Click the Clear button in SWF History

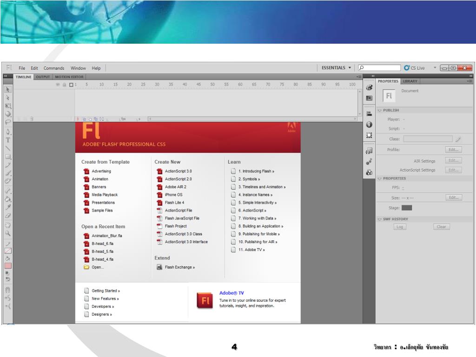pos(442,227)
